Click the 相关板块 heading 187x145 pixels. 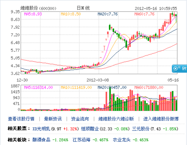[x=19, y=140]
